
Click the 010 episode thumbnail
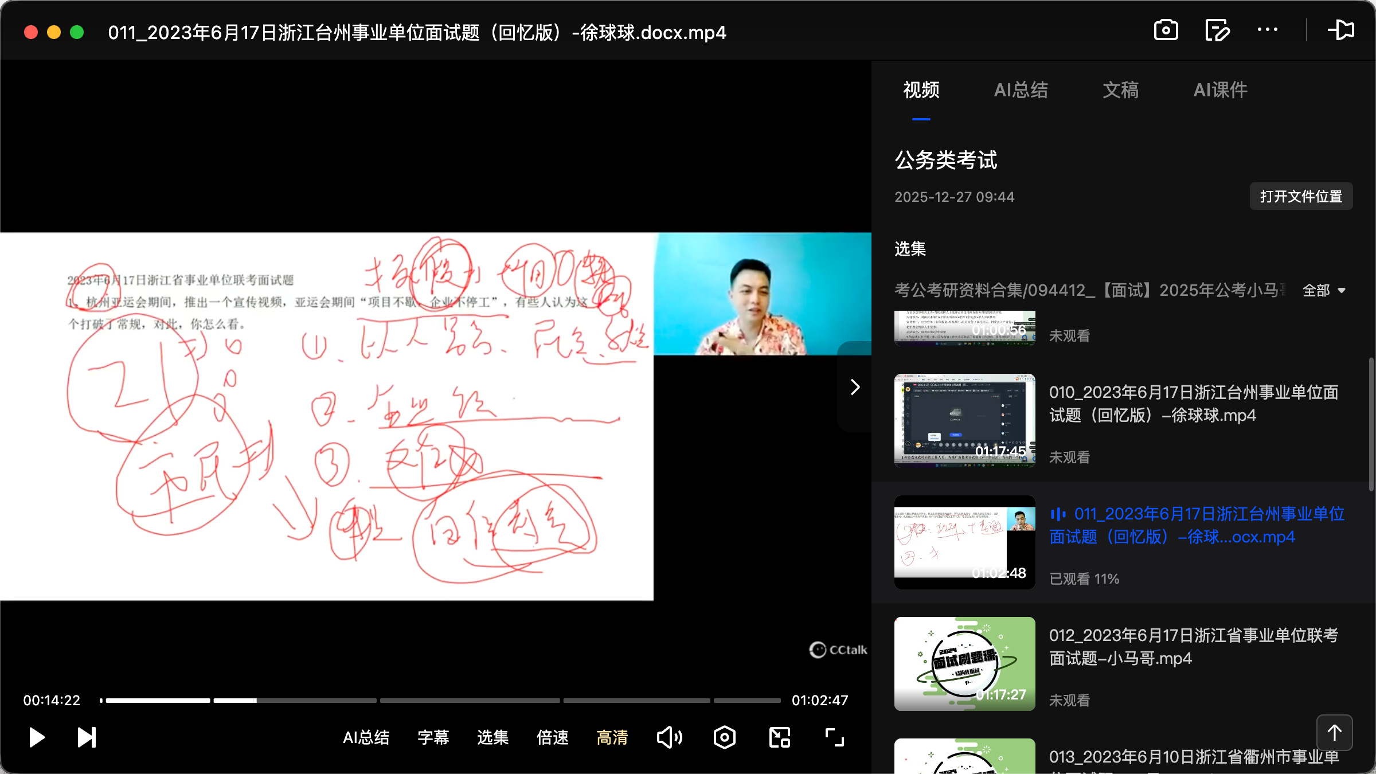[x=964, y=421]
